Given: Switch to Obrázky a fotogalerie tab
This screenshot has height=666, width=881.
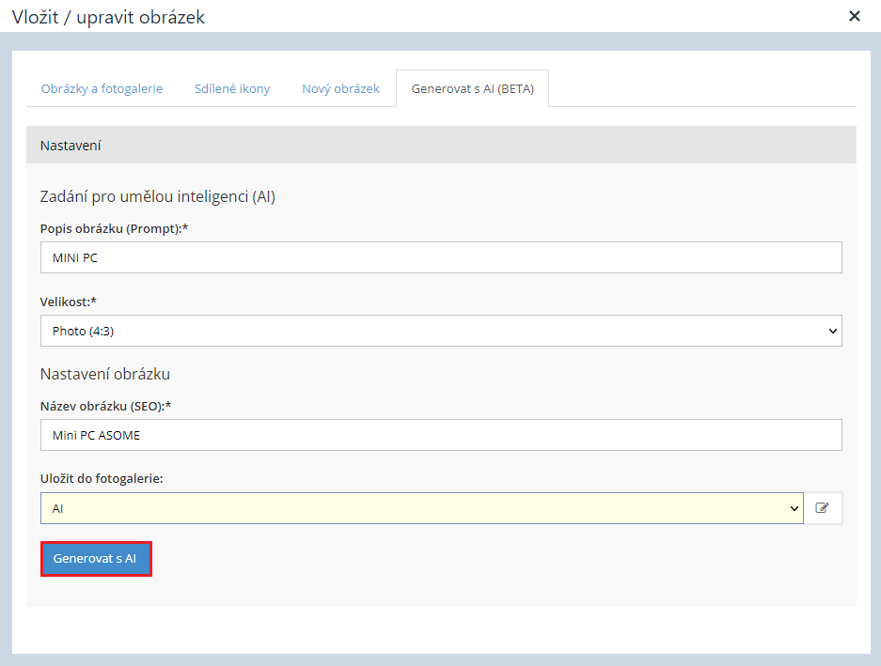Looking at the screenshot, I should (x=102, y=89).
